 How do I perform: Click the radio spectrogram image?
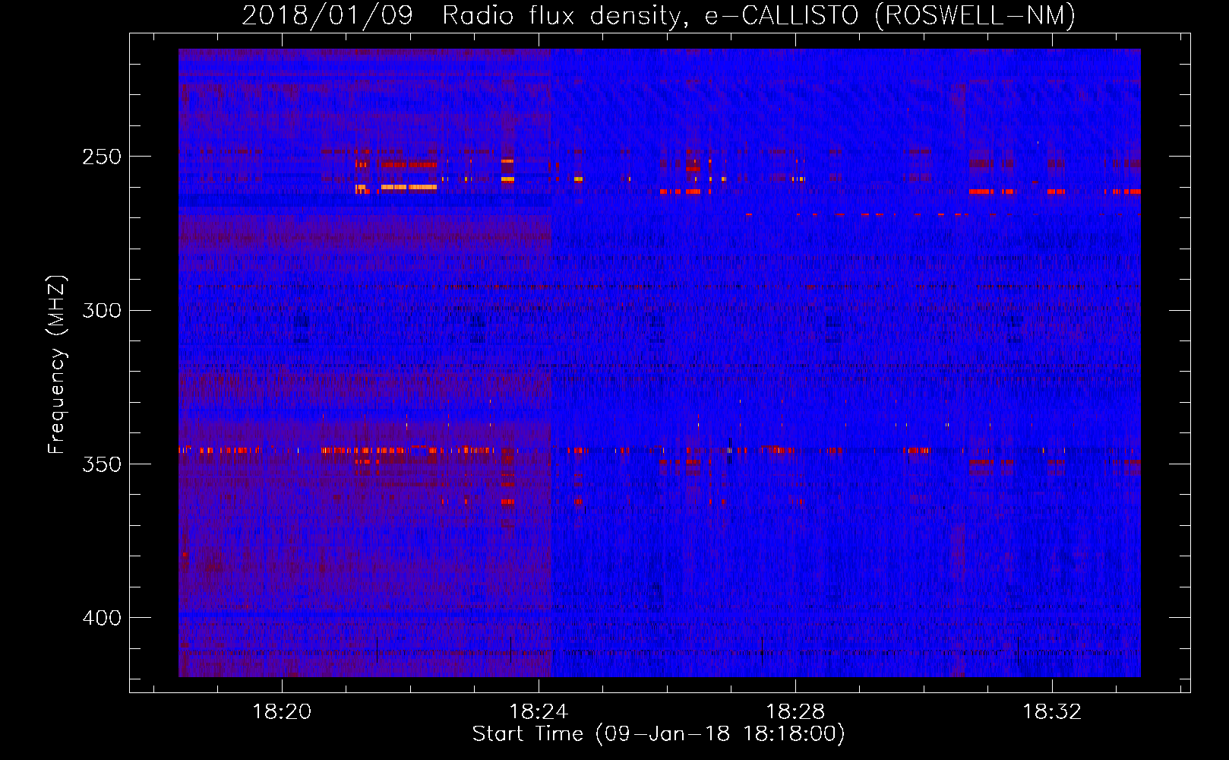click(659, 363)
